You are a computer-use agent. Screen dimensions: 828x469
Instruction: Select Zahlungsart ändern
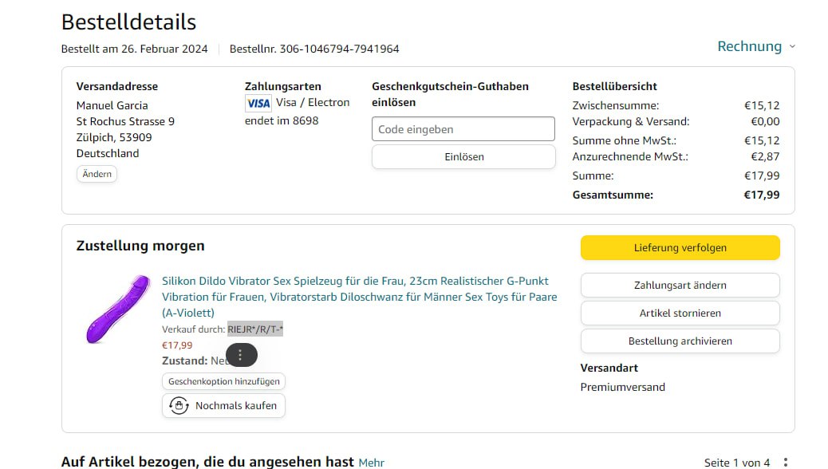click(680, 285)
